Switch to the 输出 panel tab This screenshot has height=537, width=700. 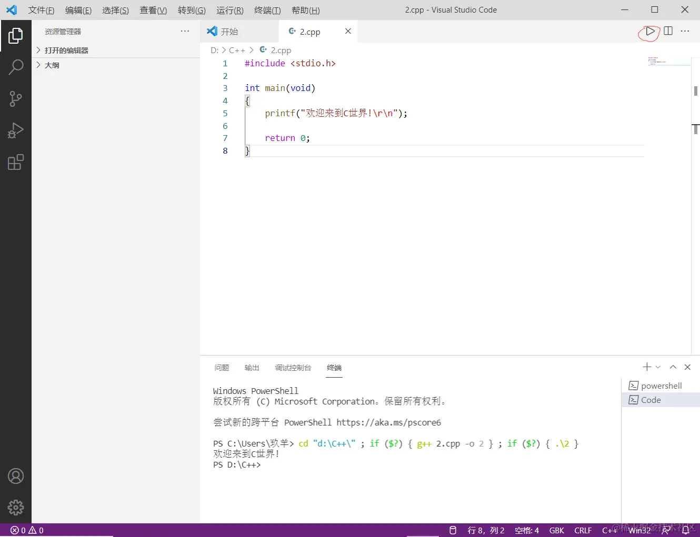[x=252, y=368]
